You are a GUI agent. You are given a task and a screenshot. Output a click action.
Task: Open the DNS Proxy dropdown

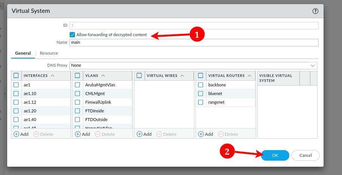click(x=193, y=65)
